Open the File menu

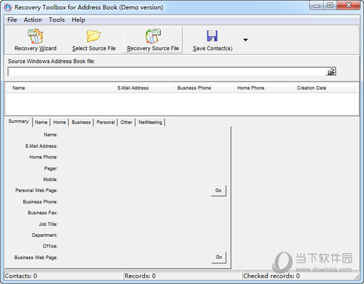click(12, 20)
